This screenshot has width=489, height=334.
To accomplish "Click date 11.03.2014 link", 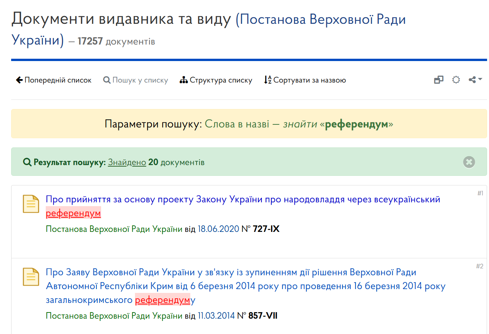I will tap(216, 316).
